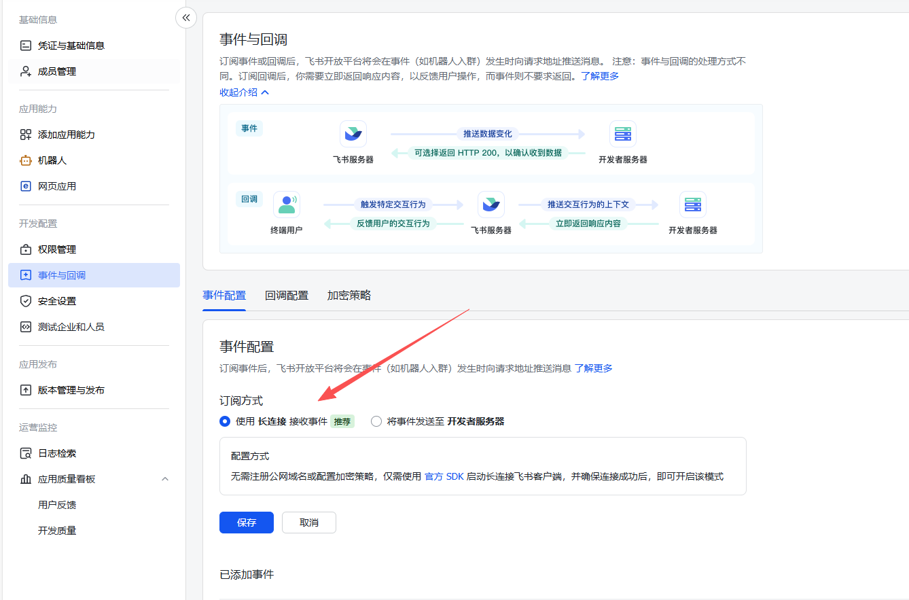Click the 应用质量看板 chart icon
The image size is (909, 600).
point(26,479)
